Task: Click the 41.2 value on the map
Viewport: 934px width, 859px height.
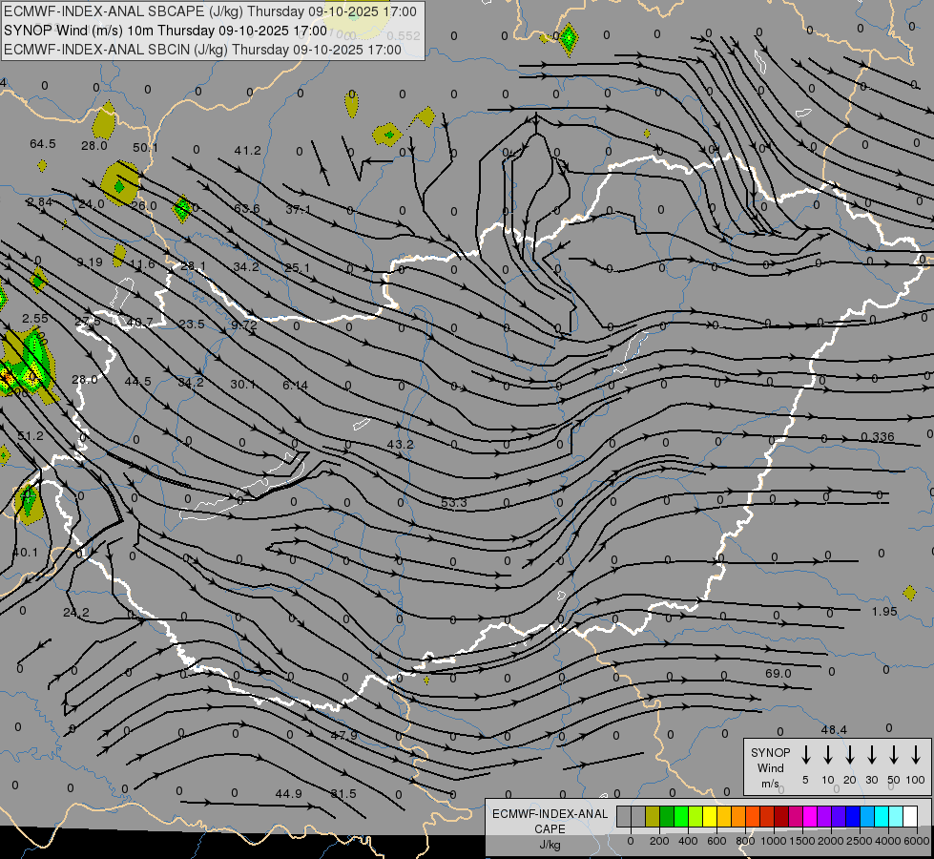Action: pos(247,151)
